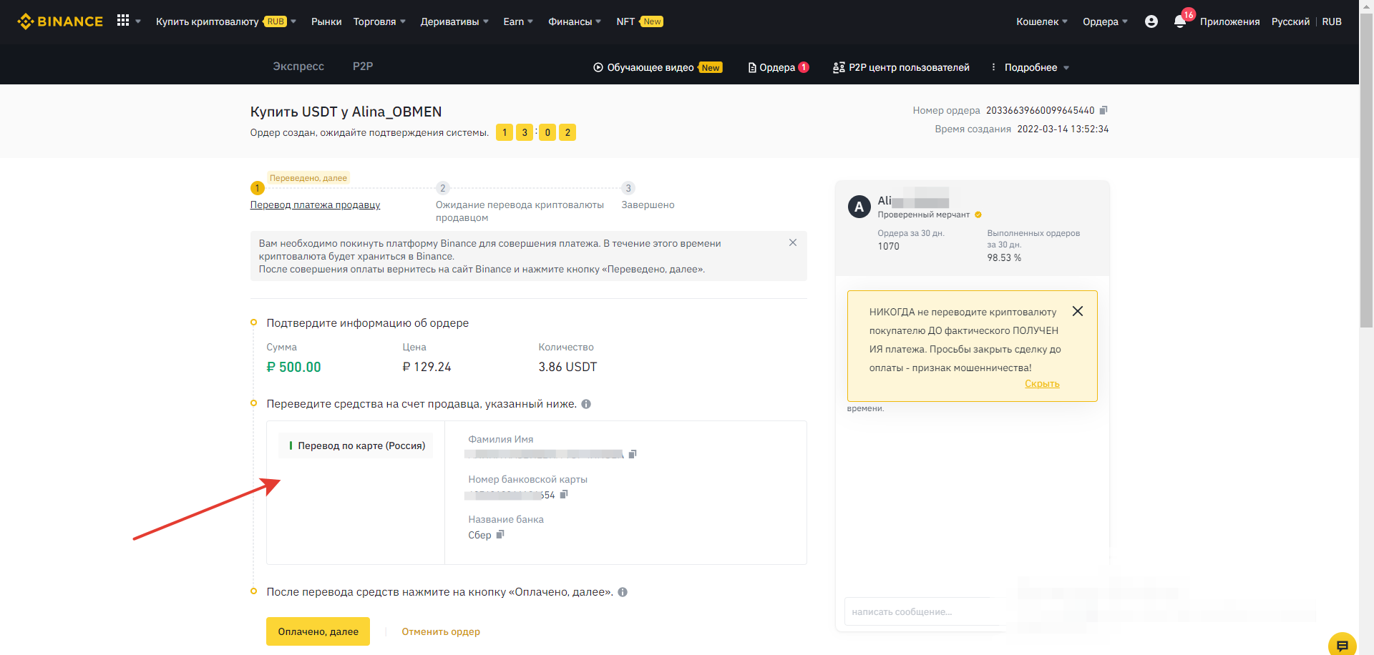Copy the bank name Сбер

pyautogui.click(x=500, y=534)
